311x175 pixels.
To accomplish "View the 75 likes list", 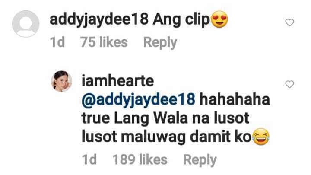I will click(x=104, y=42).
